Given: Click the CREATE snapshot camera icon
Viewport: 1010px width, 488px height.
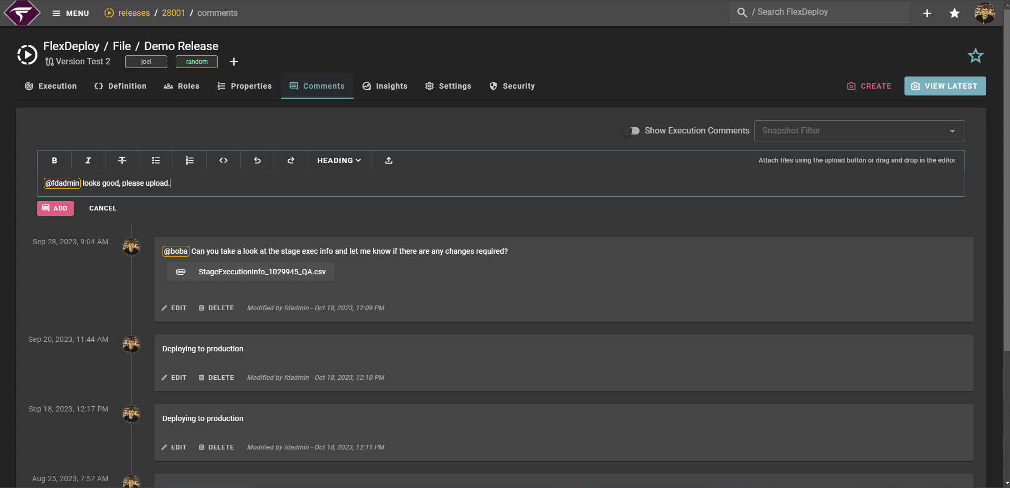Looking at the screenshot, I should [x=852, y=85].
